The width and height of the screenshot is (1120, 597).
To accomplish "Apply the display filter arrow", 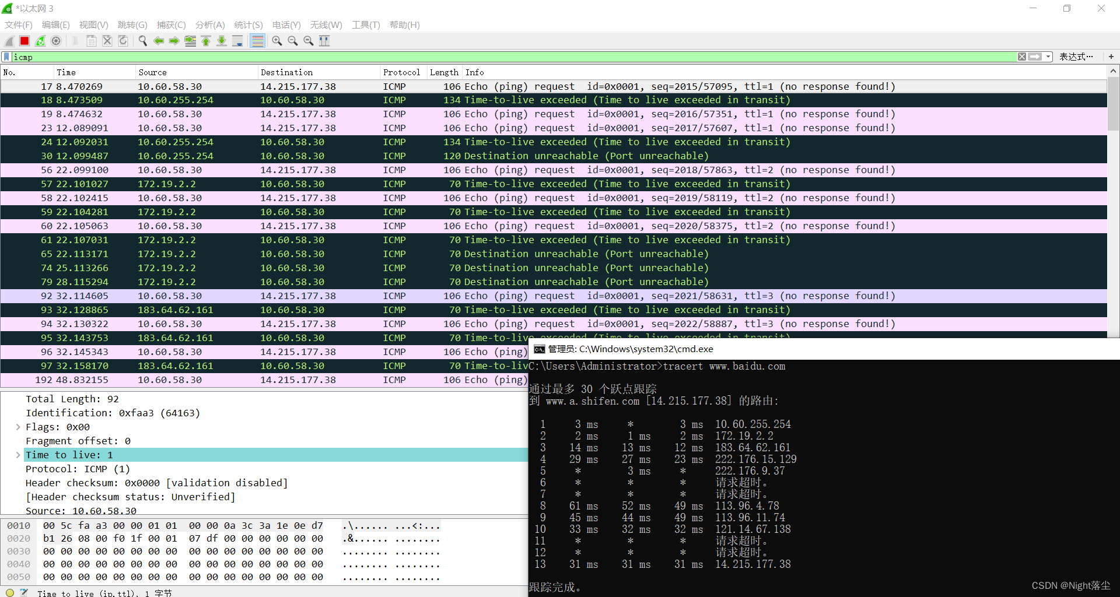I will pos(1035,57).
